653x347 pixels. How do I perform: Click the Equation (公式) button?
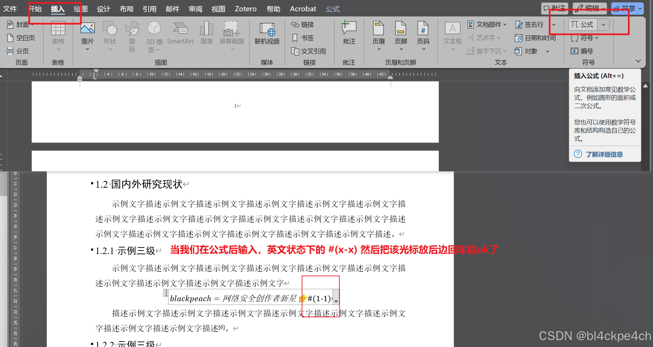[x=583, y=25]
